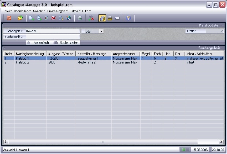Open the Einstellungen menu
The image size is (227, 154).
tap(57, 11)
